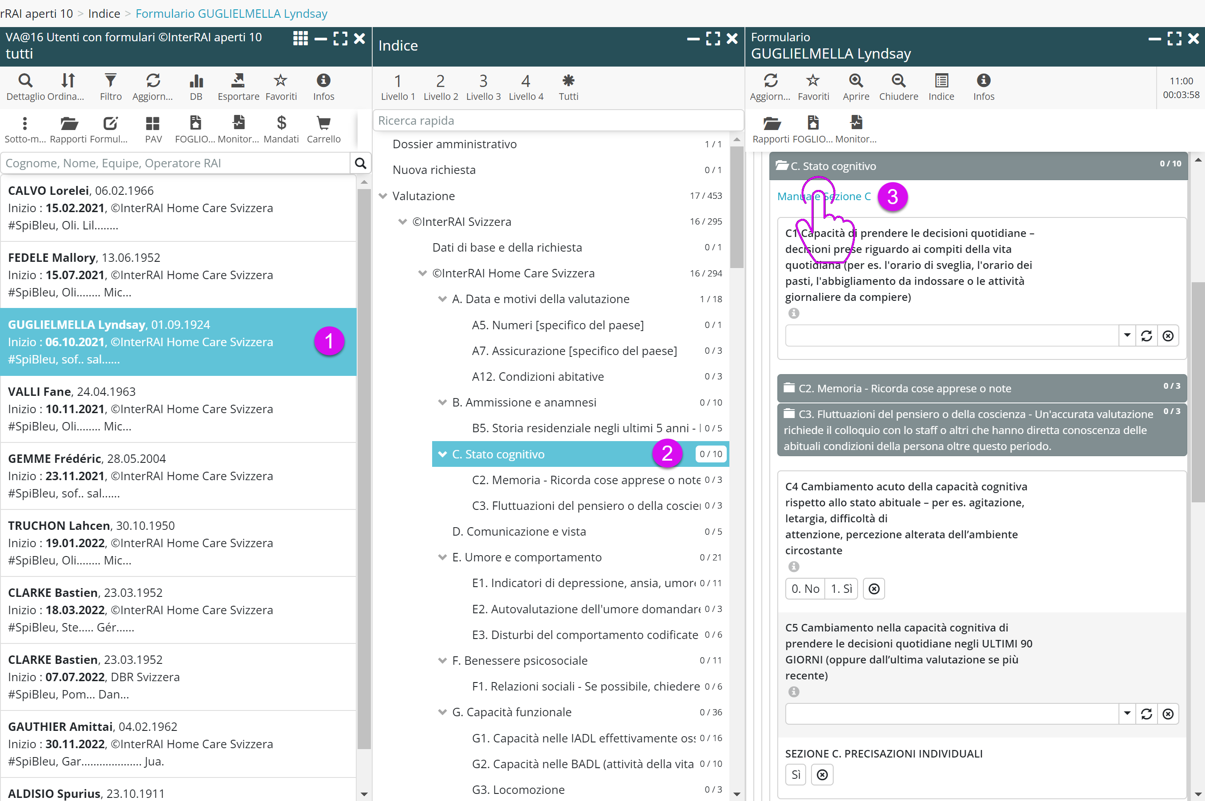Collapse the E. Umore e comportamento node
The width and height of the screenshot is (1205, 801).
point(442,557)
